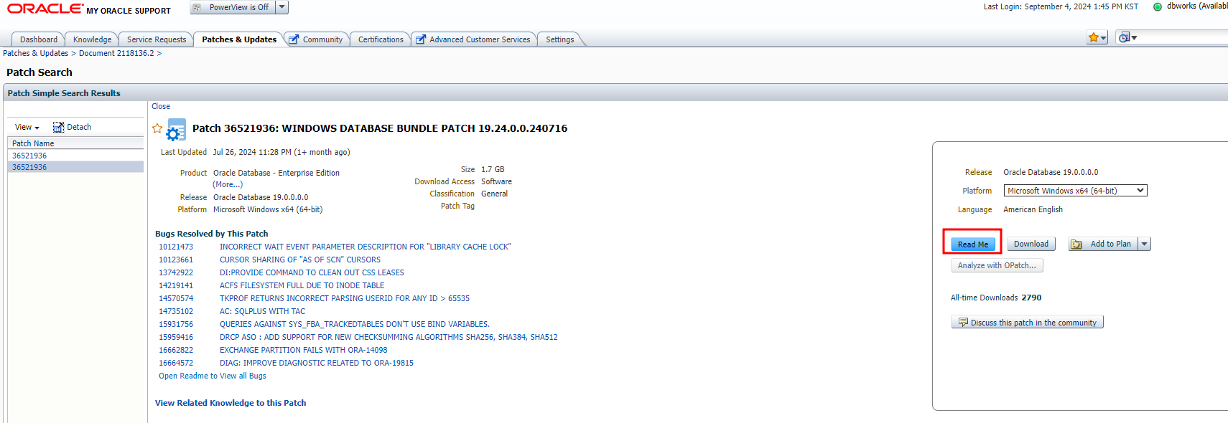The image size is (1228, 423).
Task: Click the Advanced Customer Services external link icon
Action: pos(421,39)
